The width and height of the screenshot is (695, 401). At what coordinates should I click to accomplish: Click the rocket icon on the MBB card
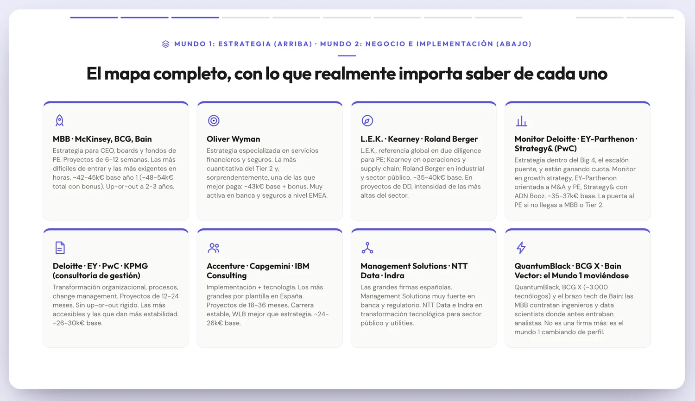pyautogui.click(x=60, y=120)
